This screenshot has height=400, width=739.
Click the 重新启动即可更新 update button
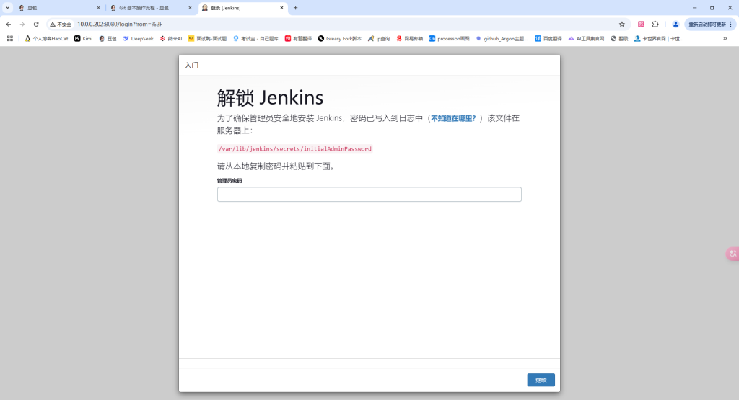click(x=710, y=24)
